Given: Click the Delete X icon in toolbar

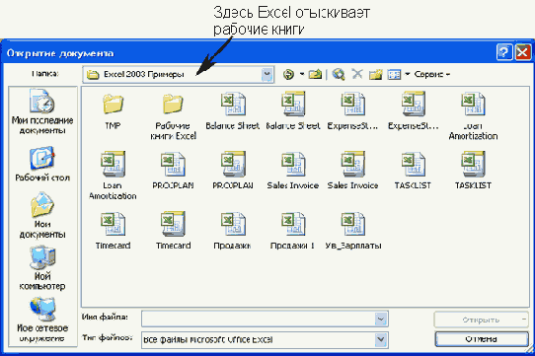Looking at the screenshot, I should pos(357,74).
